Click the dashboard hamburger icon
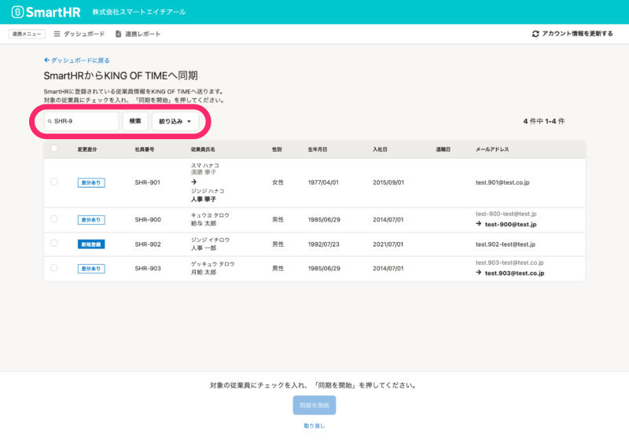 coord(57,34)
